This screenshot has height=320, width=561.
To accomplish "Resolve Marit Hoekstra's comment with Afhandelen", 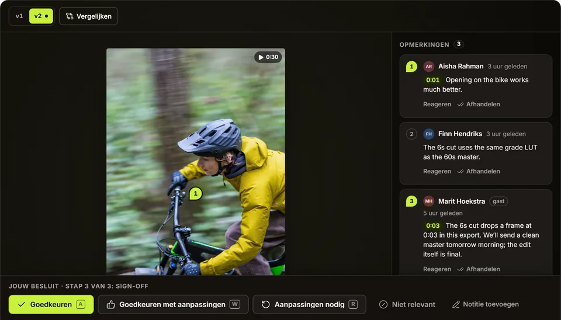I will click(x=479, y=269).
